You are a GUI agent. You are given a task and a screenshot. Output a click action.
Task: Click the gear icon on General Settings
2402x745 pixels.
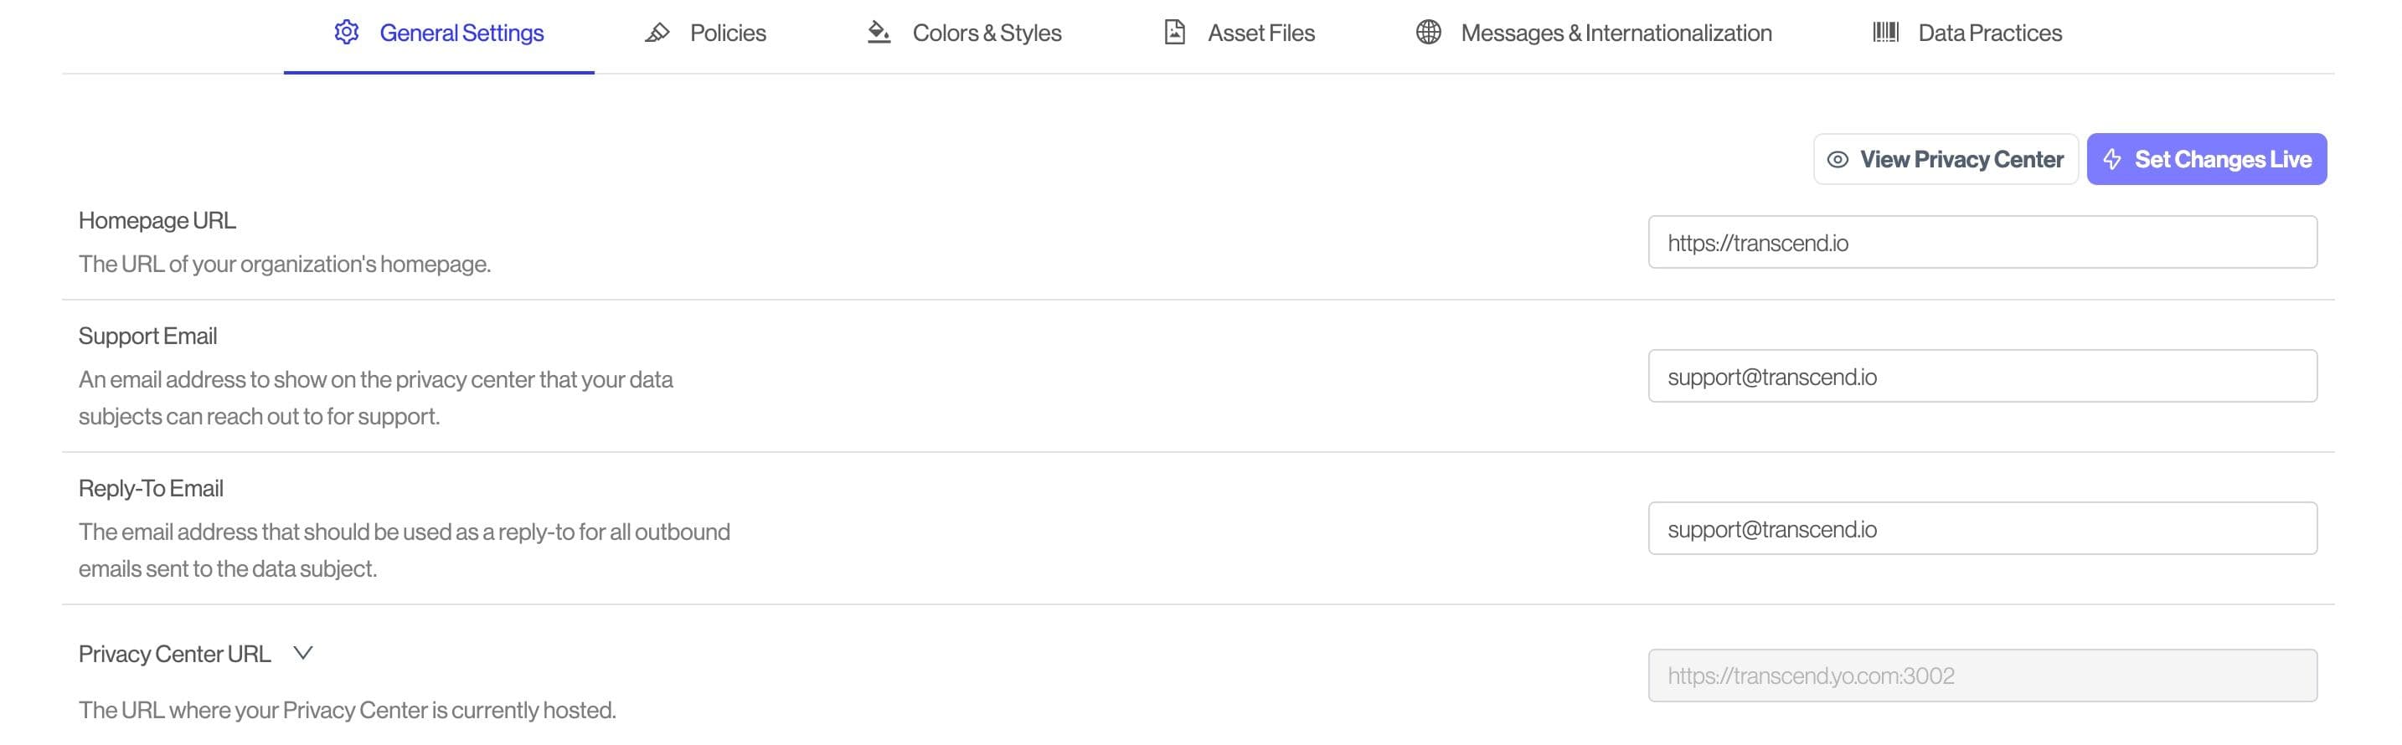coord(346,33)
